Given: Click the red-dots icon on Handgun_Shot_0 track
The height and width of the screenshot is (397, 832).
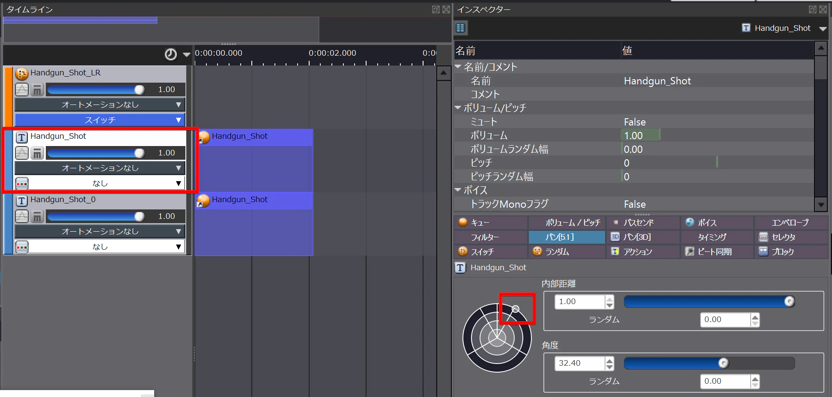Looking at the screenshot, I should coord(22,247).
